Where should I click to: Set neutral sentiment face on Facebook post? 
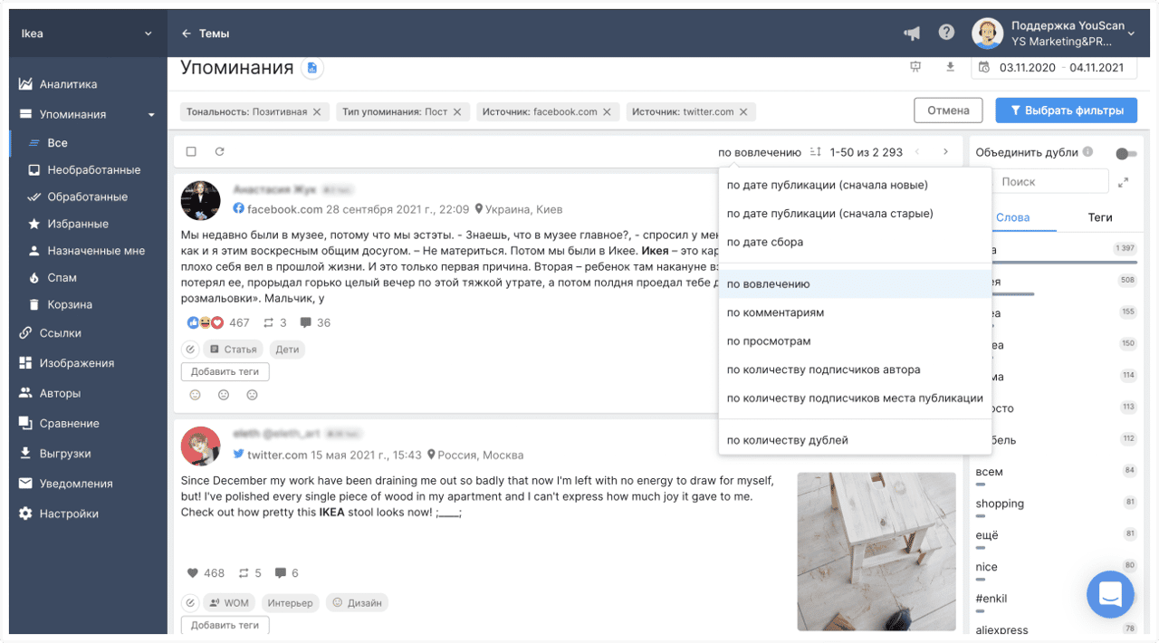(224, 395)
